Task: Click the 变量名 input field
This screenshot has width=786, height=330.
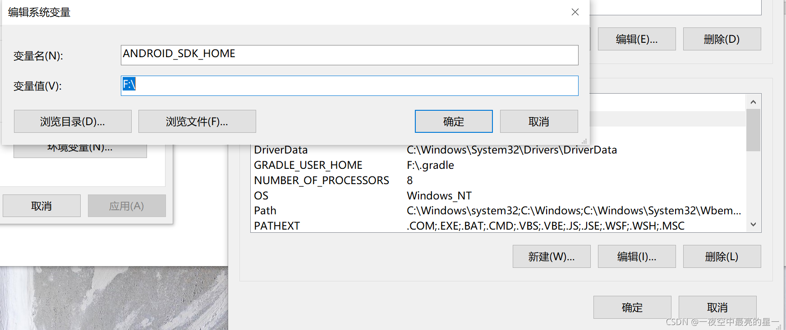Action: click(x=349, y=55)
